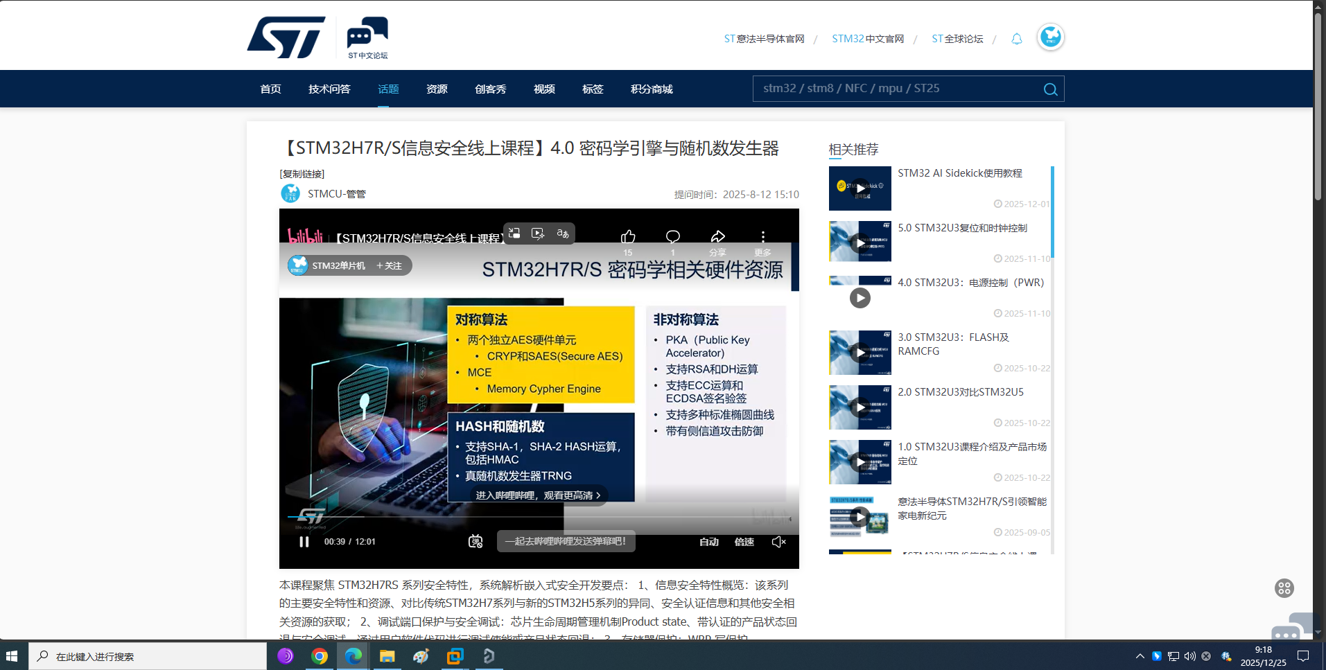
Task: Open 2.0 STM32U3对比STM32U5 thumbnail
Action: (x=860, y=407)
